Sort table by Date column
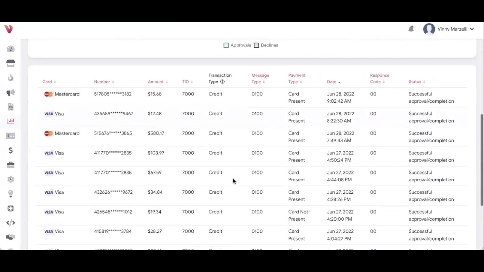Image resolution: width=484 pixels, height=272 pixels. (x=334, y=82)
